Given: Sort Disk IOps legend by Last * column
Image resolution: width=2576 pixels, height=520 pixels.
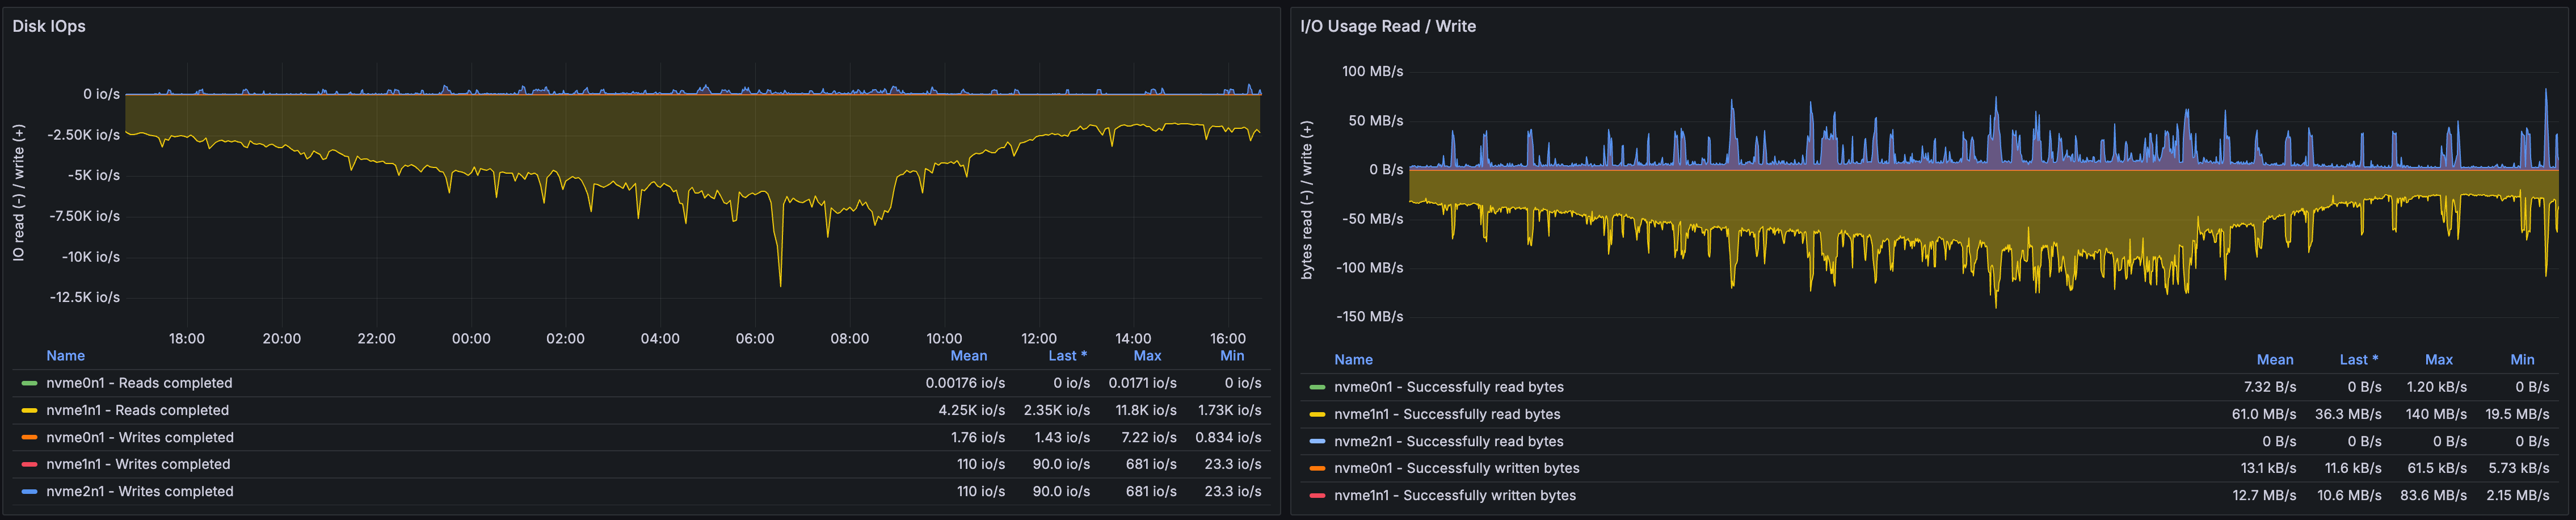Looking at the screenshot, I should point(1066,356).
